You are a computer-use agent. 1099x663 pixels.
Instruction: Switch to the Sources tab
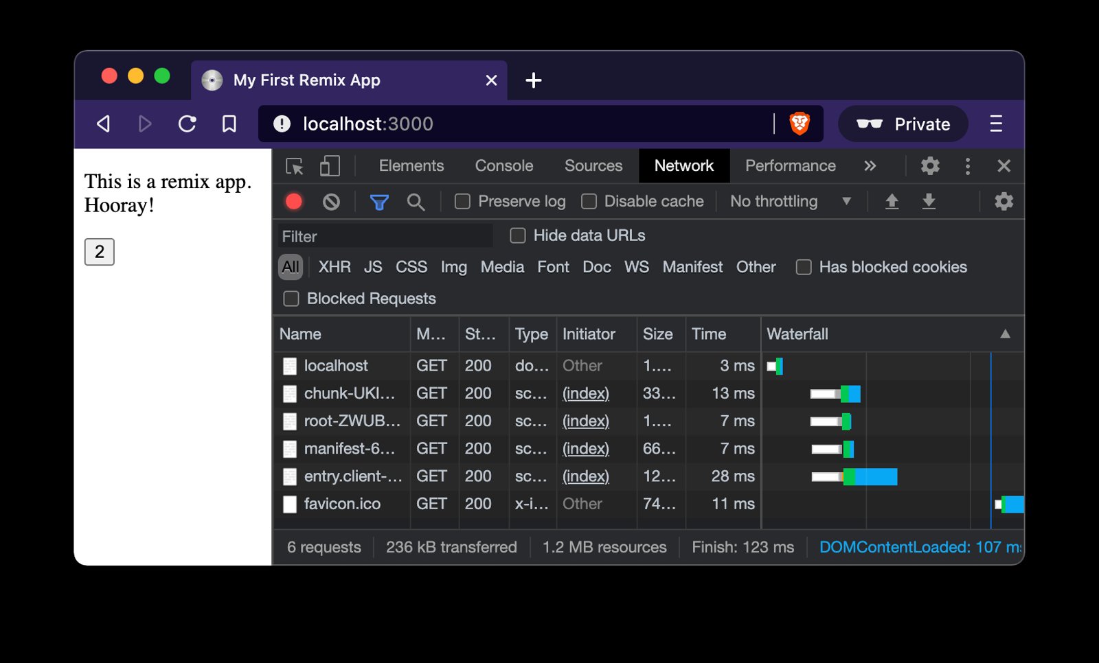pyautogui.click(x=593, y=166)
